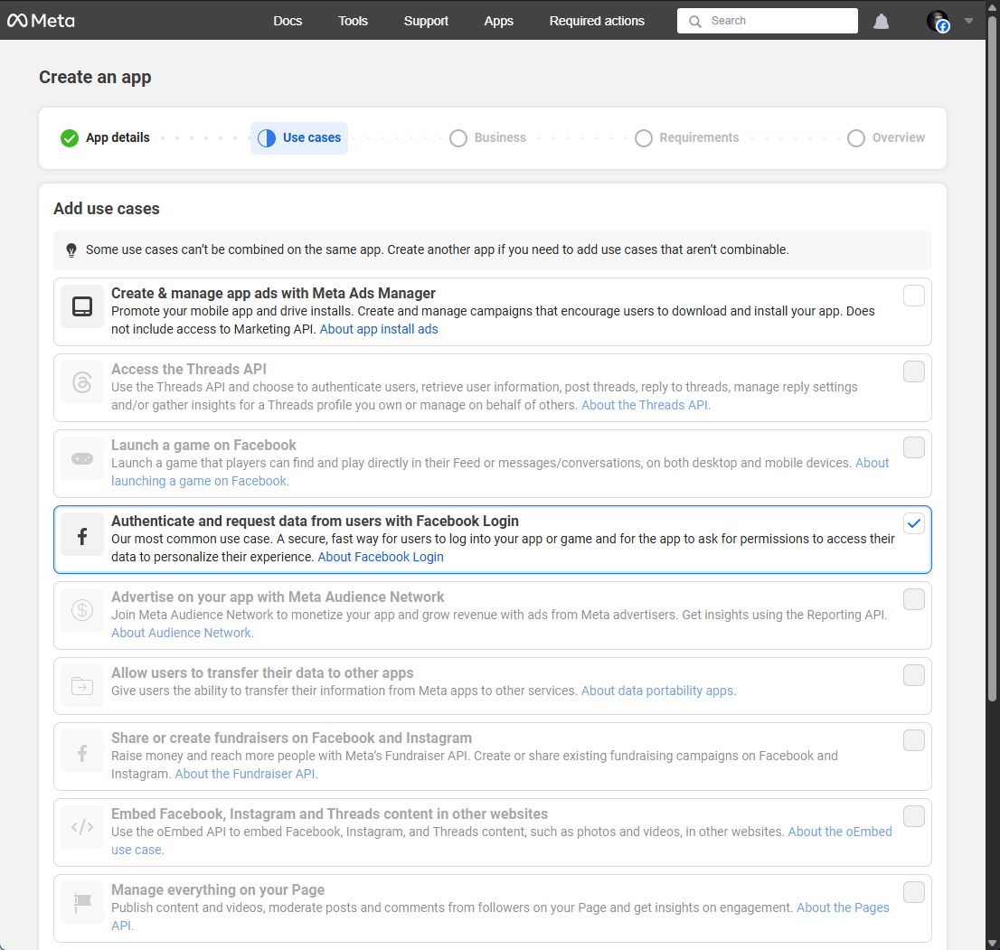Viewport: 1000px width, 950px height.
Task: Check the Access the Threads API checkbox
Action: click(913, 372)
